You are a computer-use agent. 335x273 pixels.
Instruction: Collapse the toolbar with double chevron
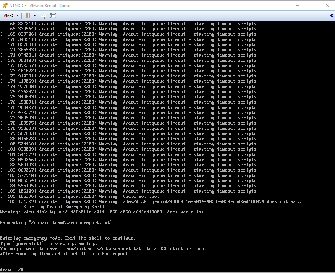pos(331,16)
